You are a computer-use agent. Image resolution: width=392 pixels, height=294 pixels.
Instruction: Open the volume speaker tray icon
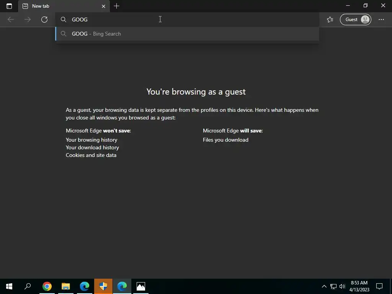pos(342,286)
